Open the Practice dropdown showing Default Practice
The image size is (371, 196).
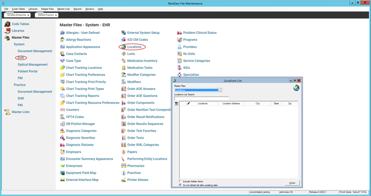click(47, 15)
